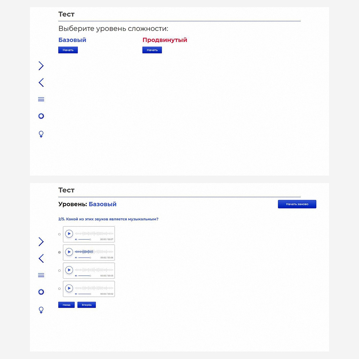Select the radio button for the 00:03 clip
The image size is (359, 359).
click(x=60, y=271)
